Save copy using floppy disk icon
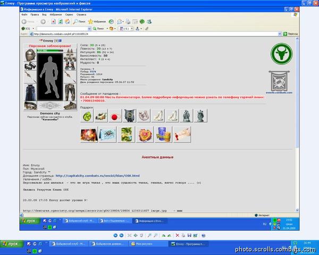319x255 pixels. click(x=189, y=235)
